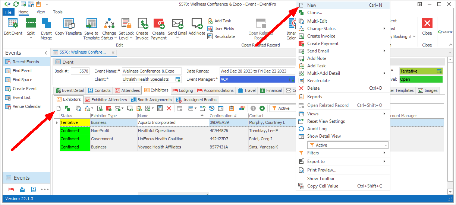Screen dimensions: 456x205
Task: Switch to the View ribbon tab
Action: (41, 12)
